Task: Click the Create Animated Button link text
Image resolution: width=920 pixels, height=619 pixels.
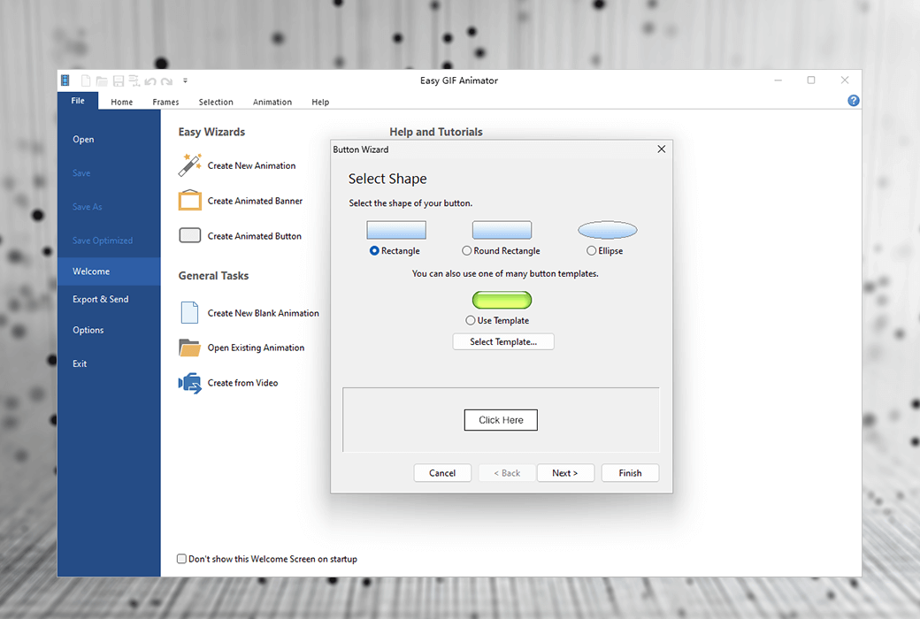Action: pyautogui.click(x=255, y=236)
